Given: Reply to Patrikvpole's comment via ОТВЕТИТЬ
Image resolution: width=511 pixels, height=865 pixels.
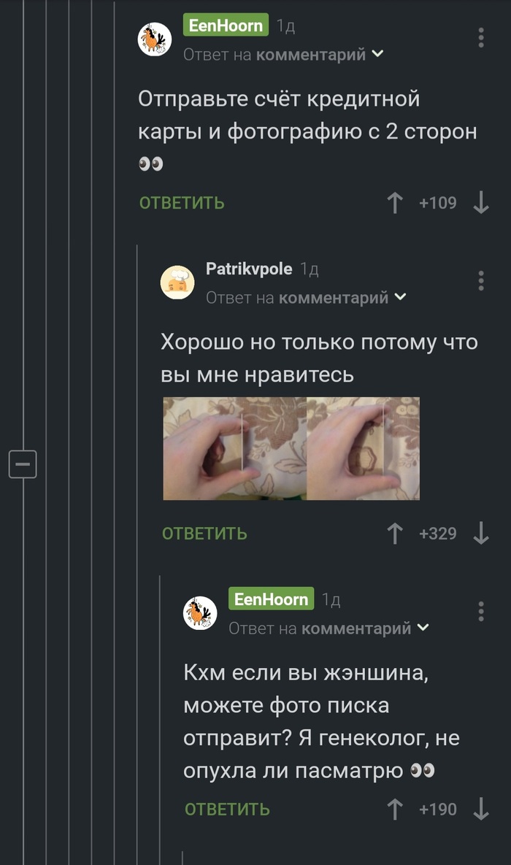Looking at the screenshot, I should pyautogui.click(x=204, y=534).
